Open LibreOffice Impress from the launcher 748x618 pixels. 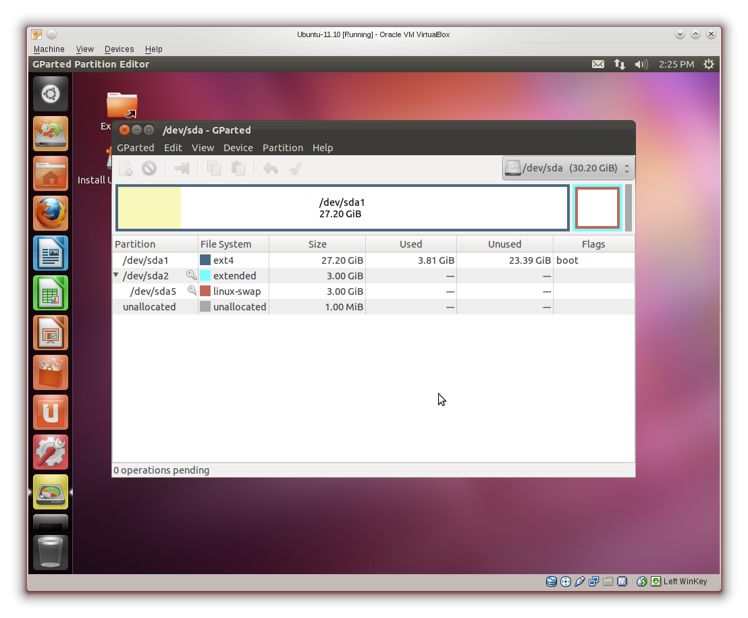pos(51,333)
